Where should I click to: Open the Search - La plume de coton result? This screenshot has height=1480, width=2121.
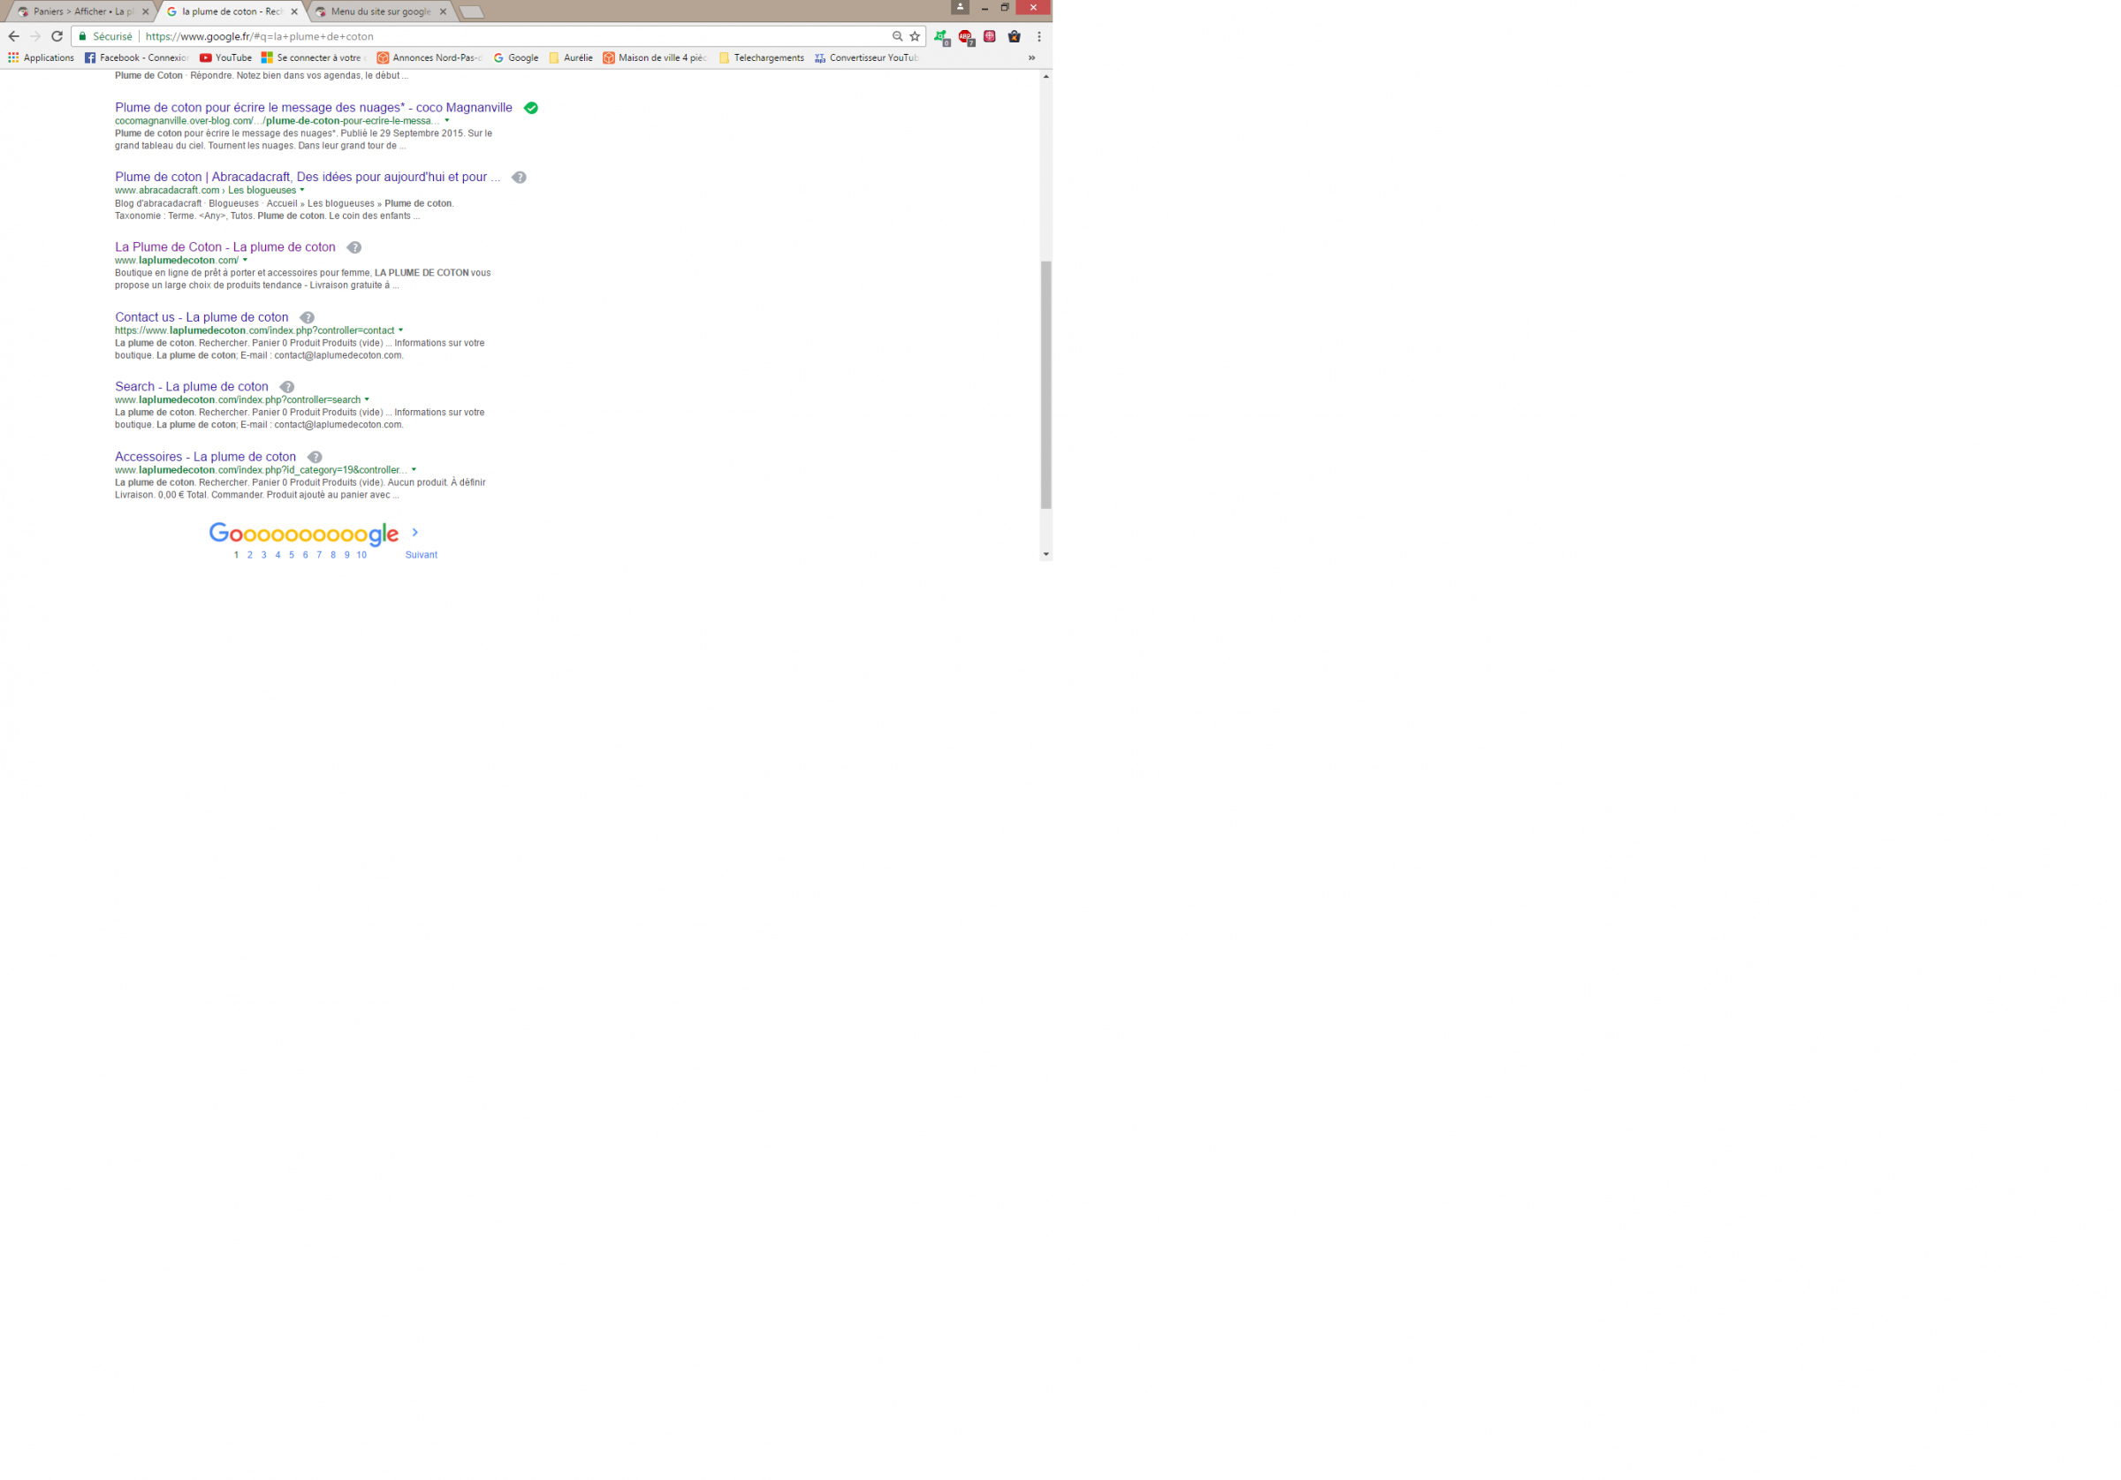191,387
